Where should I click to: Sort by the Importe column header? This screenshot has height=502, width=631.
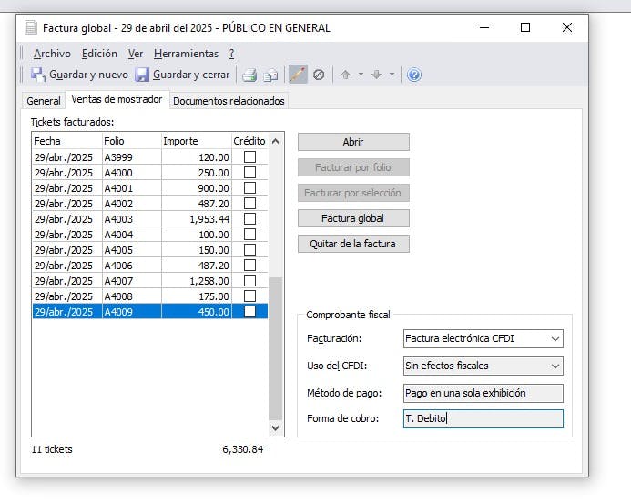(197, 141)
